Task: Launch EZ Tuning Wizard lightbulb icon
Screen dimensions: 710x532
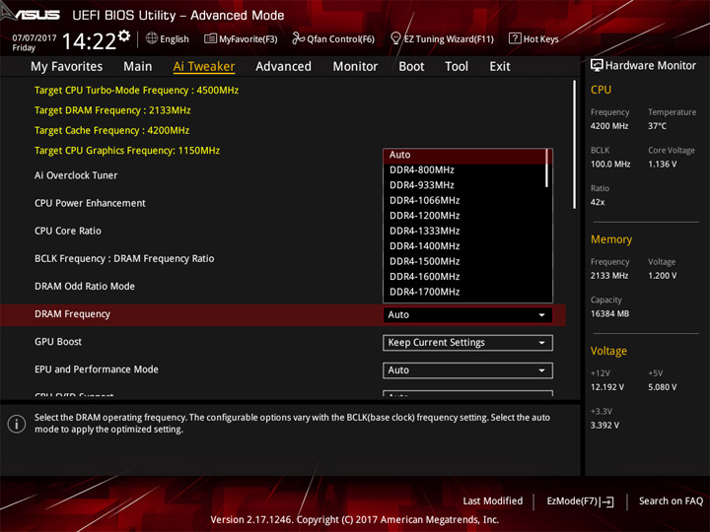Action: 395,38
